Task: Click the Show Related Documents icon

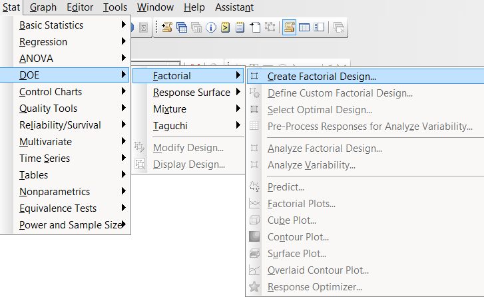Action: 255,27
